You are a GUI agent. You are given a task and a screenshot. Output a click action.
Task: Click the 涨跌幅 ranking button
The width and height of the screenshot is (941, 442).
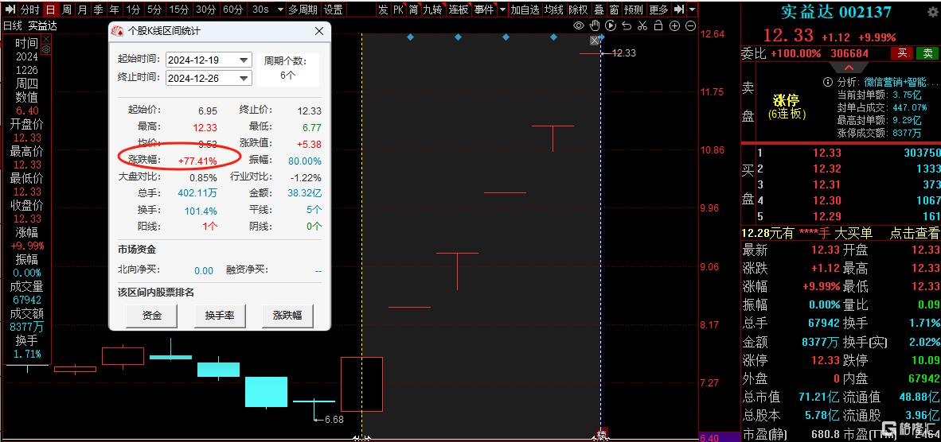(287, 316)
